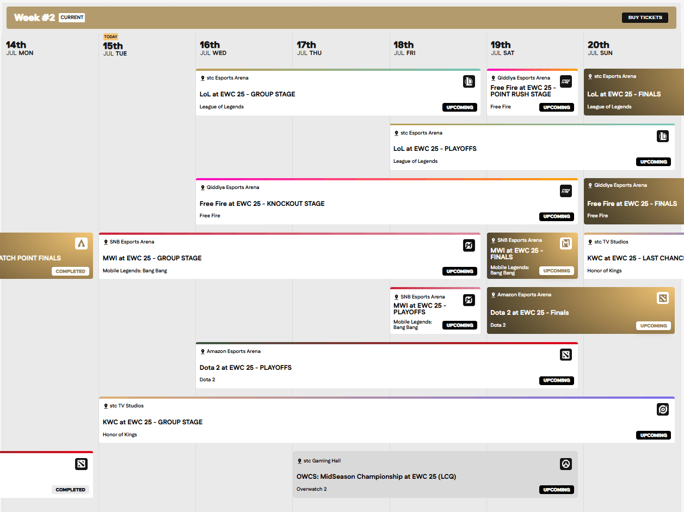
Task: Click the Upcoming badge on LoL Group Stage card
Action: pos(460,107)
